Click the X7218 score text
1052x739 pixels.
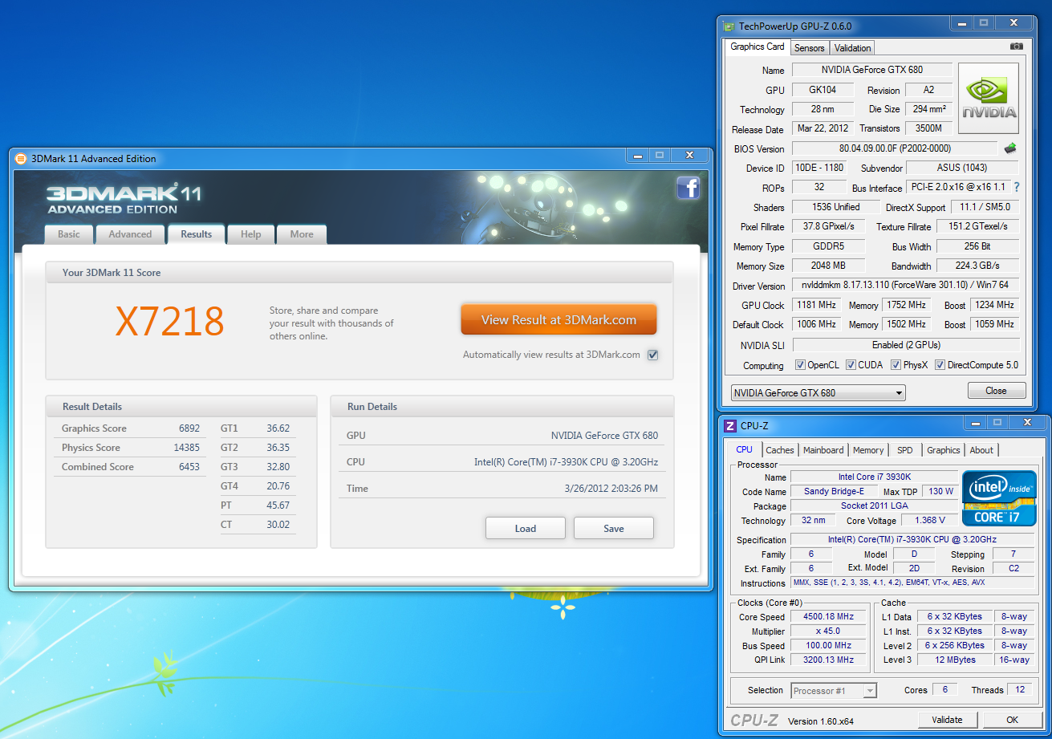[x=170, y=322]
